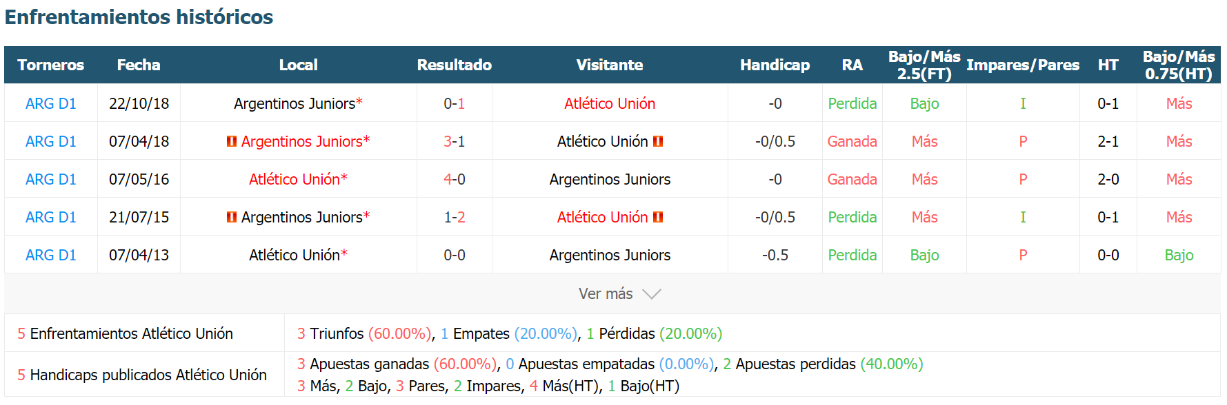Open ARG D1 link for the 07/04/13 match

(51, 255)
